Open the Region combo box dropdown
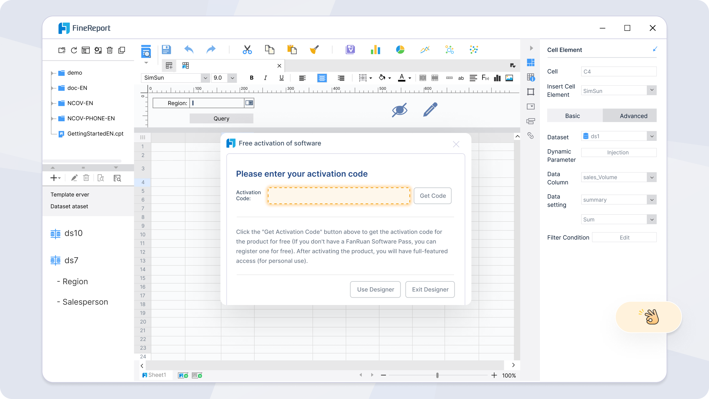Viewport: 709px width, 399px height. click(x=249, y=103)
